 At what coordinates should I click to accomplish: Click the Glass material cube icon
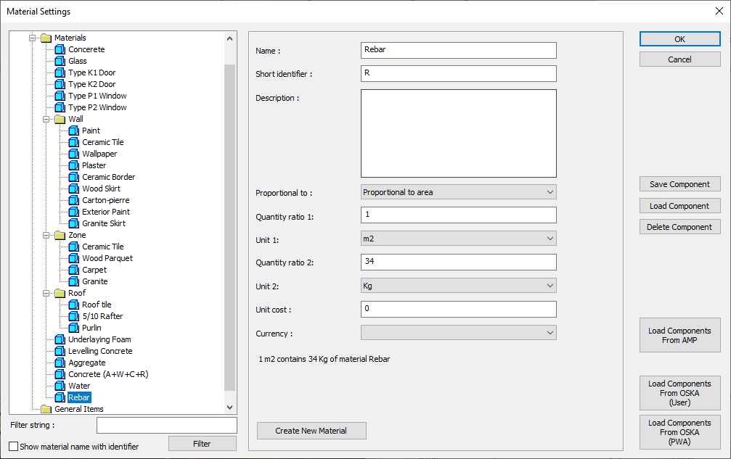pos(60,62)
